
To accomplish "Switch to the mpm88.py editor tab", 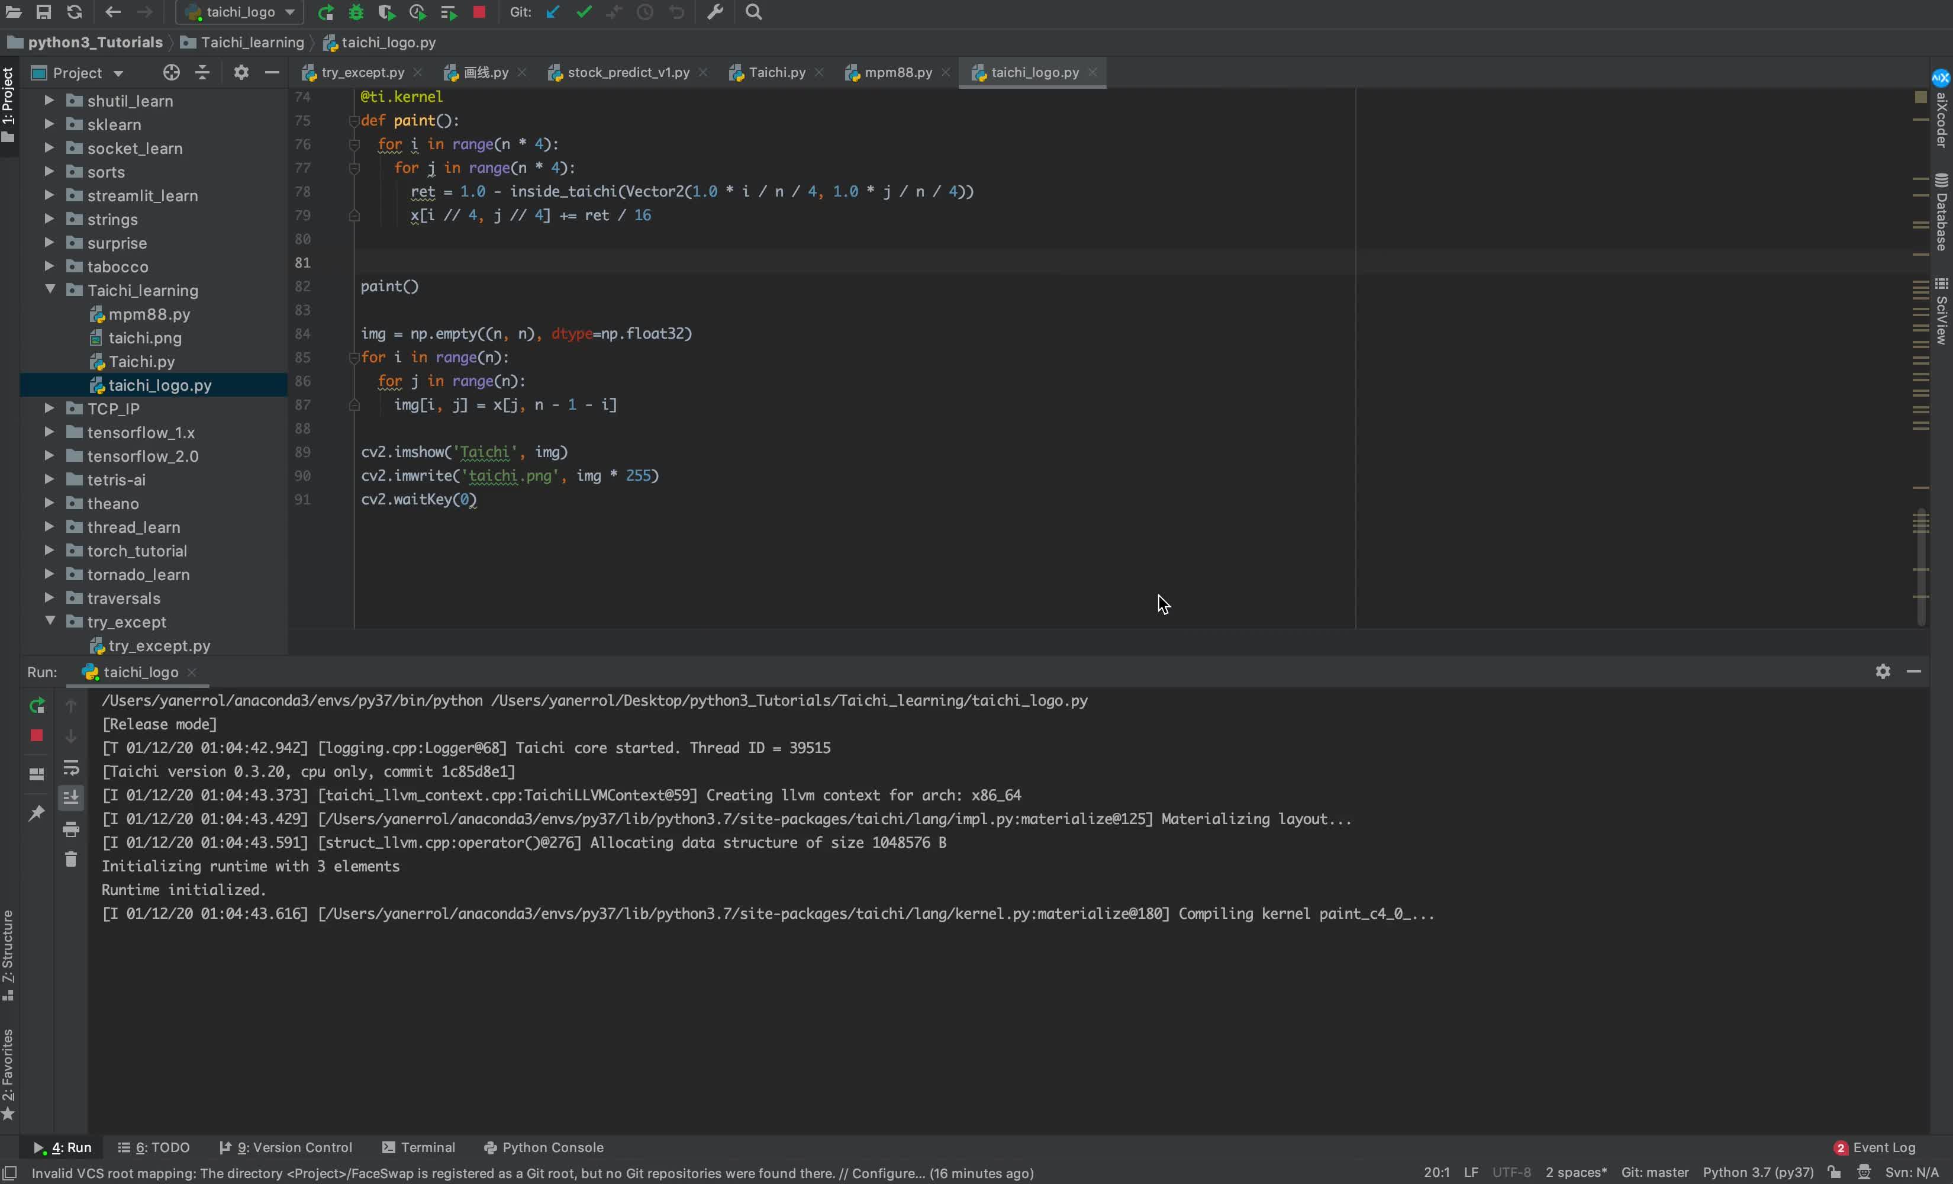I will tap(897, 73).
